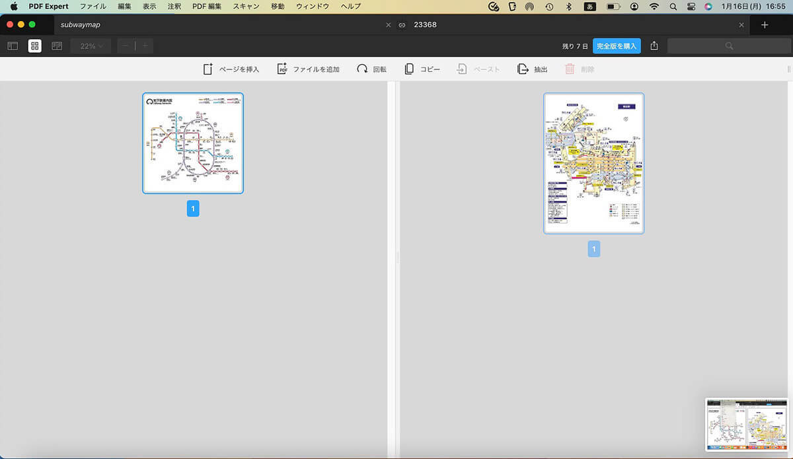Open the PDF Expert application menu
793x459 pixels.
coord(49,6)
